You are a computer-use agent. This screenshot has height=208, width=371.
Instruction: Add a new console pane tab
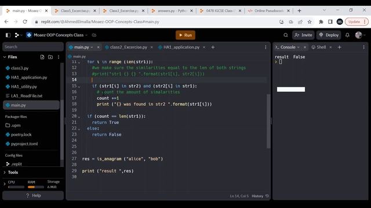pos(340,47)
